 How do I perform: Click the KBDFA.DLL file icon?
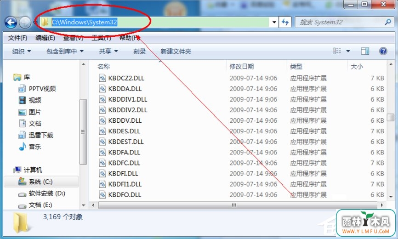[x=102, y=152]
